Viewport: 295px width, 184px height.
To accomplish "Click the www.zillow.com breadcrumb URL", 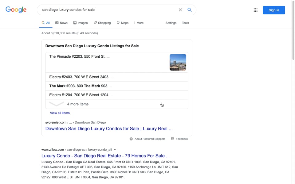I will click(x=77, y=150).
